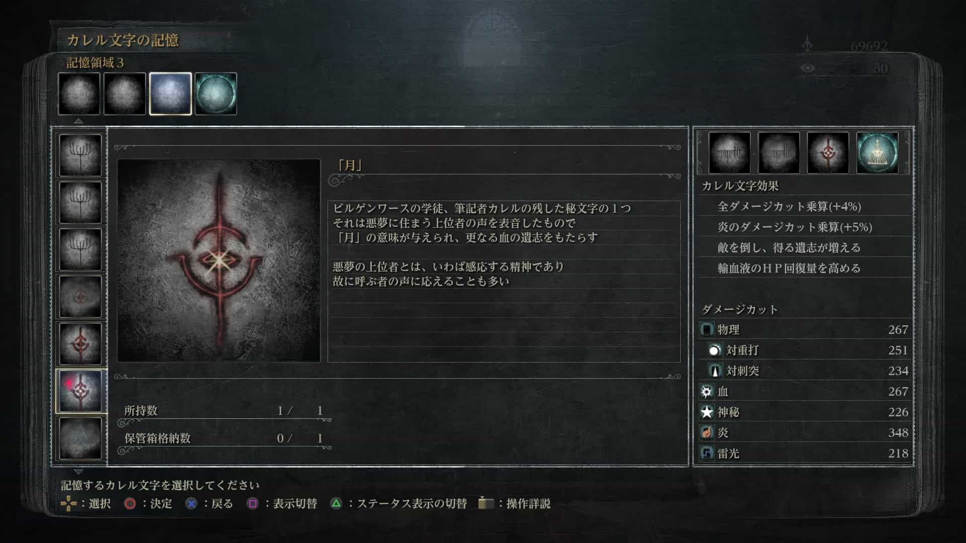Choose the faded Moon rune in list

[x=80, y=297]
